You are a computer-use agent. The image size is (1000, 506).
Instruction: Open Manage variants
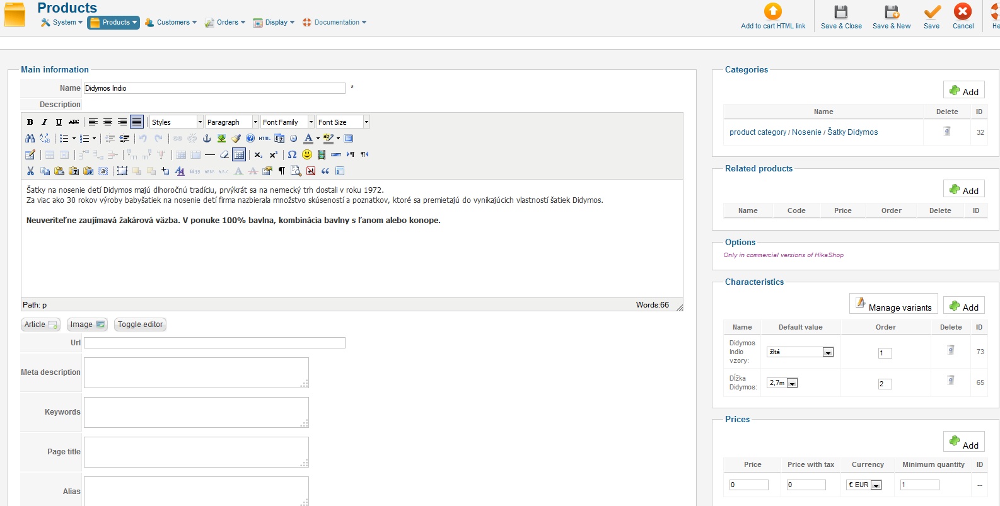pos(893,304)
